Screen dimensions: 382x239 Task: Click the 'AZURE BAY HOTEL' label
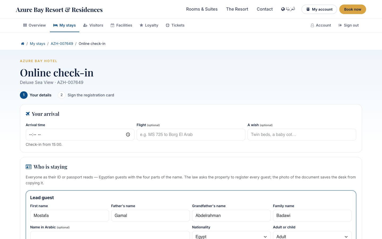(x=39, y=61)
